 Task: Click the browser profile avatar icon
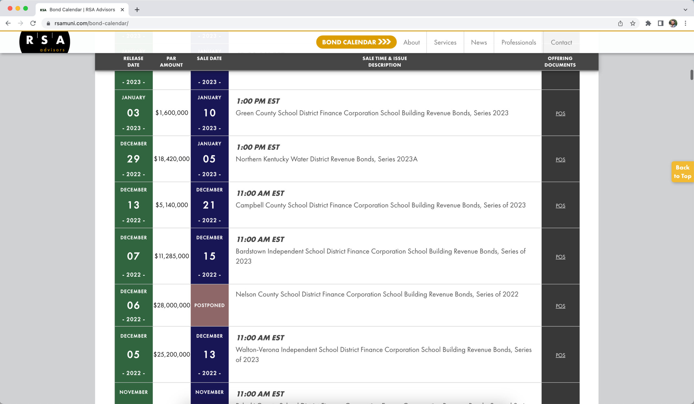[x=673, y=23]
